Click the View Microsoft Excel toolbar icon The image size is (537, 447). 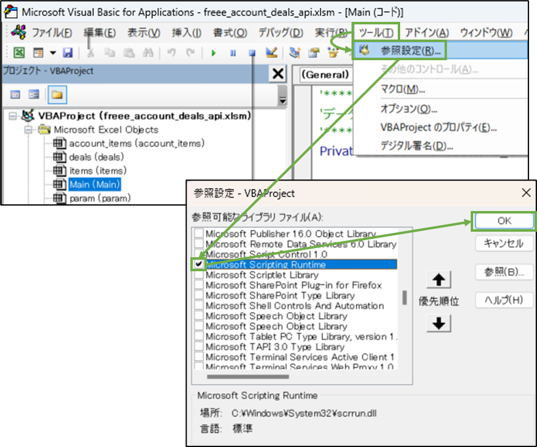pyautogui.click(x=19, y=53)
